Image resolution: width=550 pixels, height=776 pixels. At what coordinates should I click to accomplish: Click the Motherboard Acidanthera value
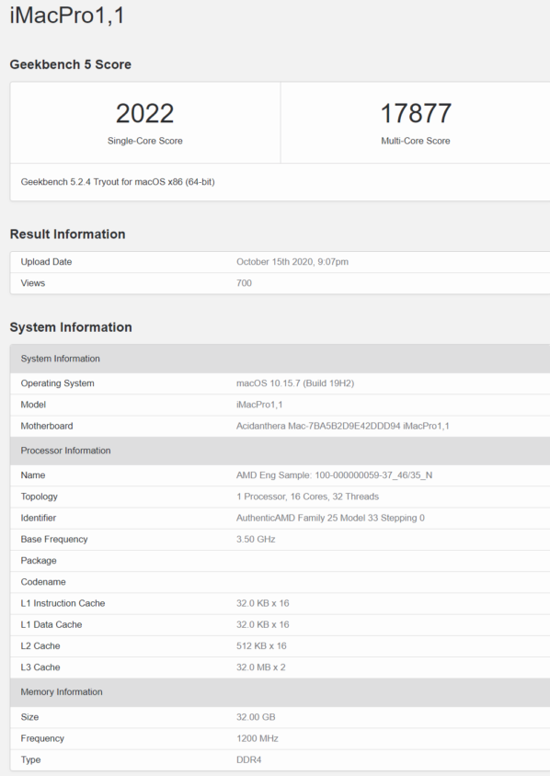point(342,426)
